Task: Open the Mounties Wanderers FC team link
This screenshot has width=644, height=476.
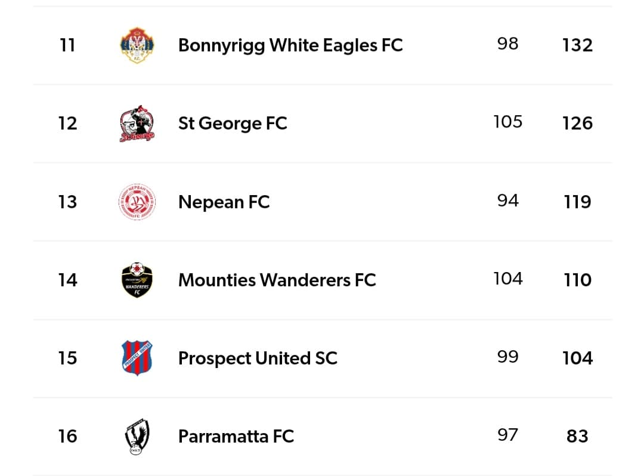Action: click(277, 280)
